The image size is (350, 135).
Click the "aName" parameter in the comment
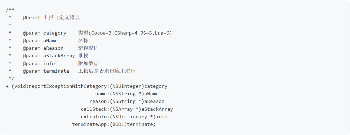50,40
